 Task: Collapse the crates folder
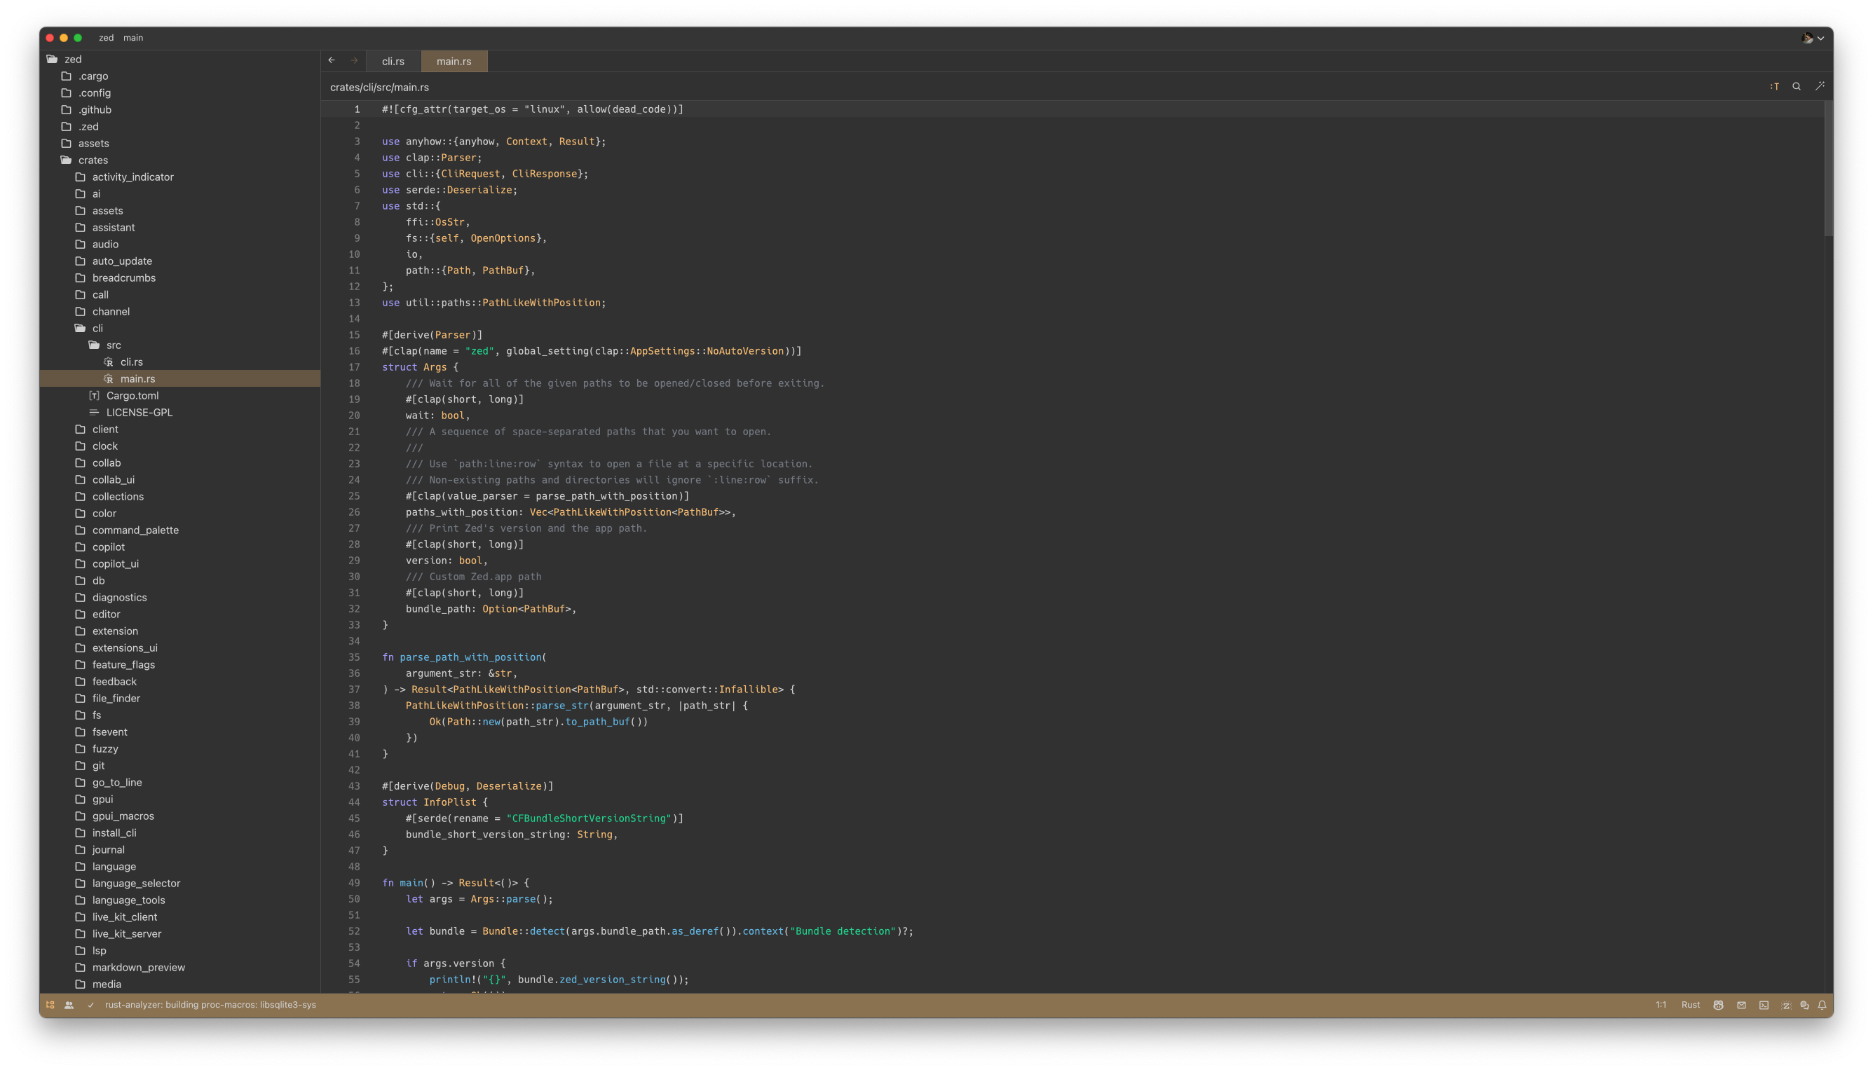(180, 160)
